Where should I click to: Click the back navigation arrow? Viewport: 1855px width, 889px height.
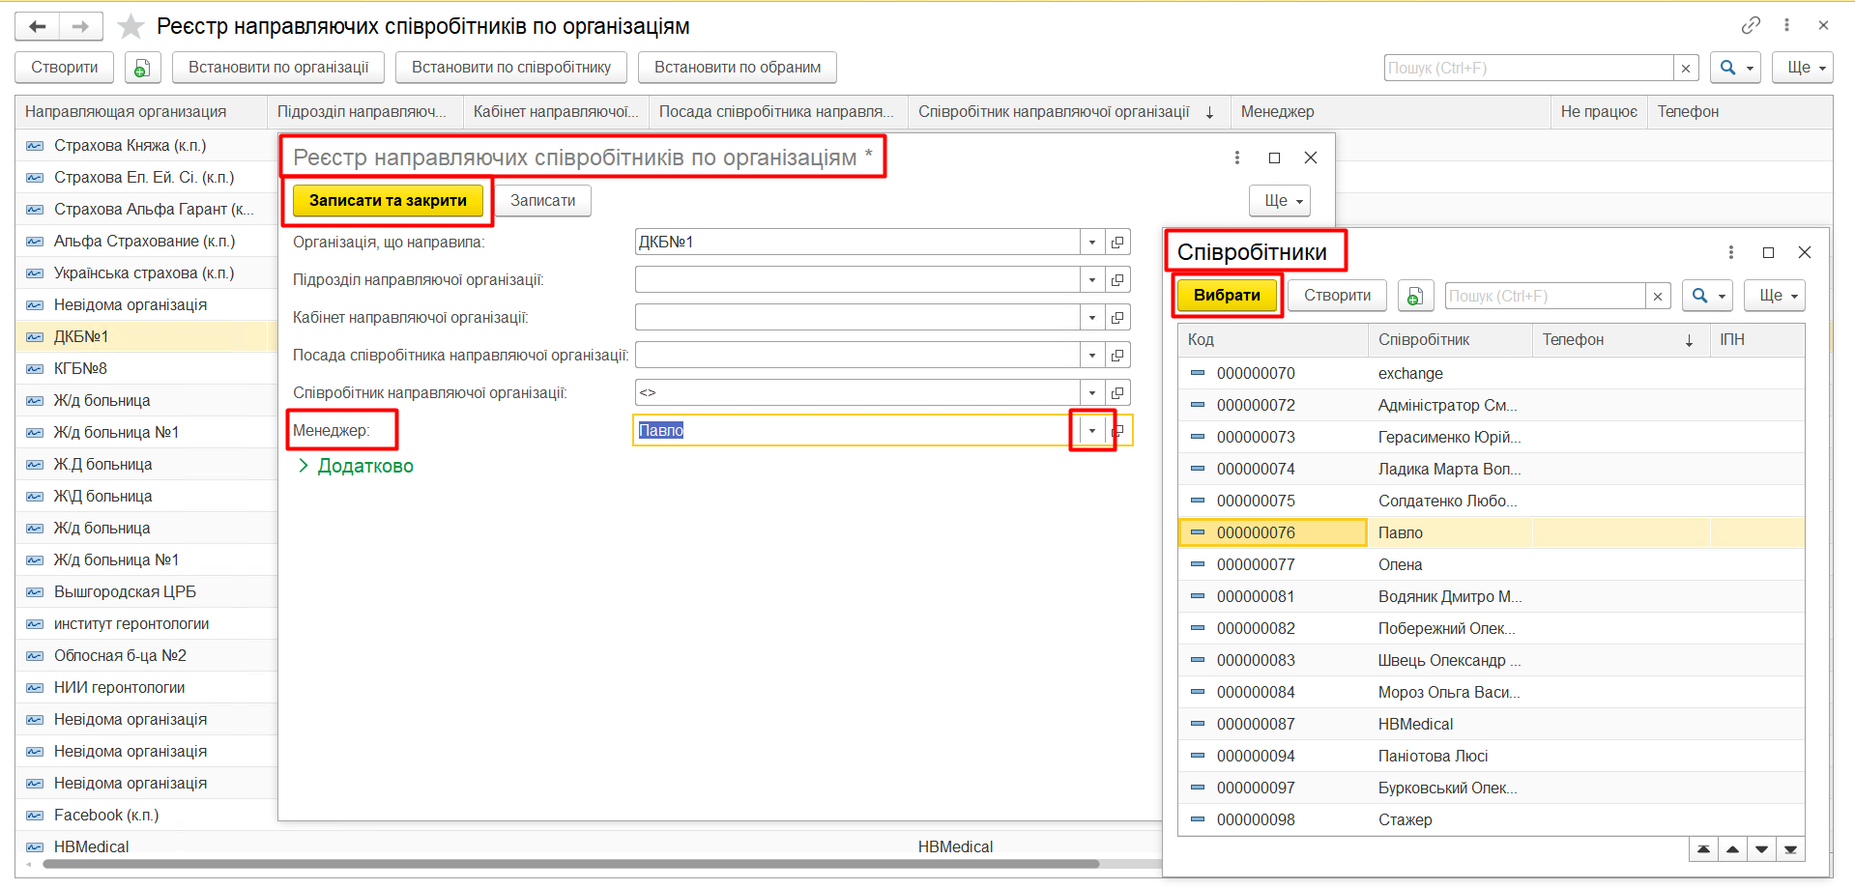pyautogui.click(x=38, y=26)
